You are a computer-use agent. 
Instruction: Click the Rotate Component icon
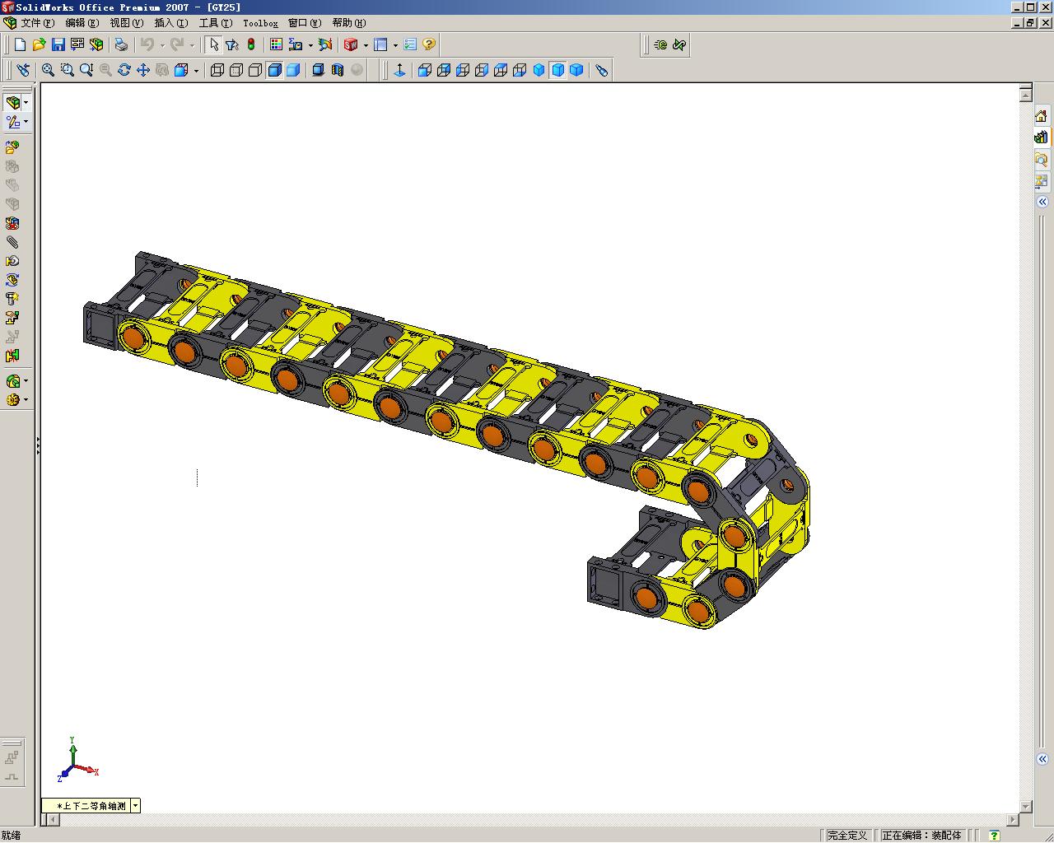[x=12, y=280]
